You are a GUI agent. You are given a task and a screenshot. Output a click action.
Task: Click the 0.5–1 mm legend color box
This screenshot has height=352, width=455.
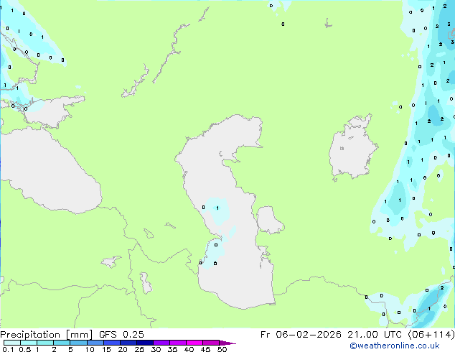pyautogui.click(x=29, y=343)
